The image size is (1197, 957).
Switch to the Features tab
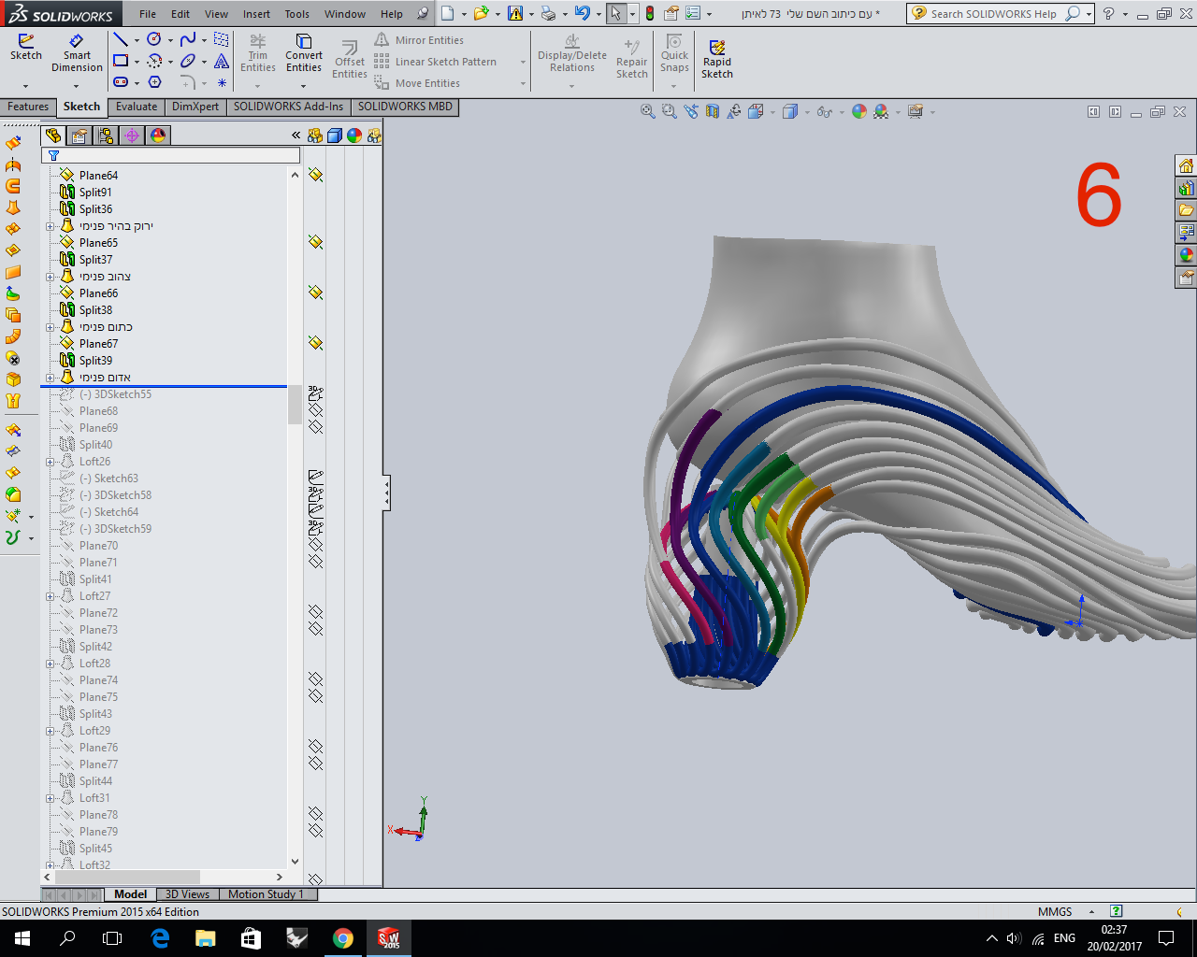point(28,107)
